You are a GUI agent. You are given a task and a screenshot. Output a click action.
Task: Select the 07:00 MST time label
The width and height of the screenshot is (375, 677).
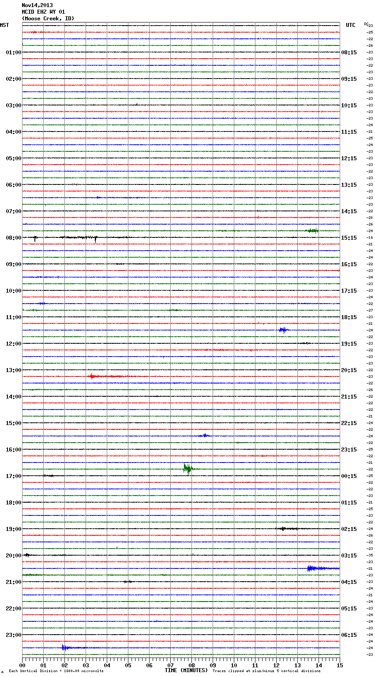point(13,211)
